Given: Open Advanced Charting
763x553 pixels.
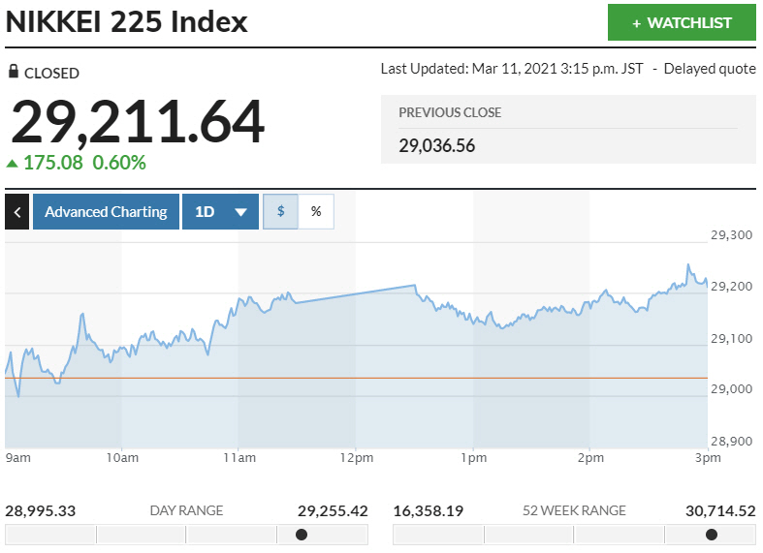Looking at the screenshot, I should pos(106,212).
